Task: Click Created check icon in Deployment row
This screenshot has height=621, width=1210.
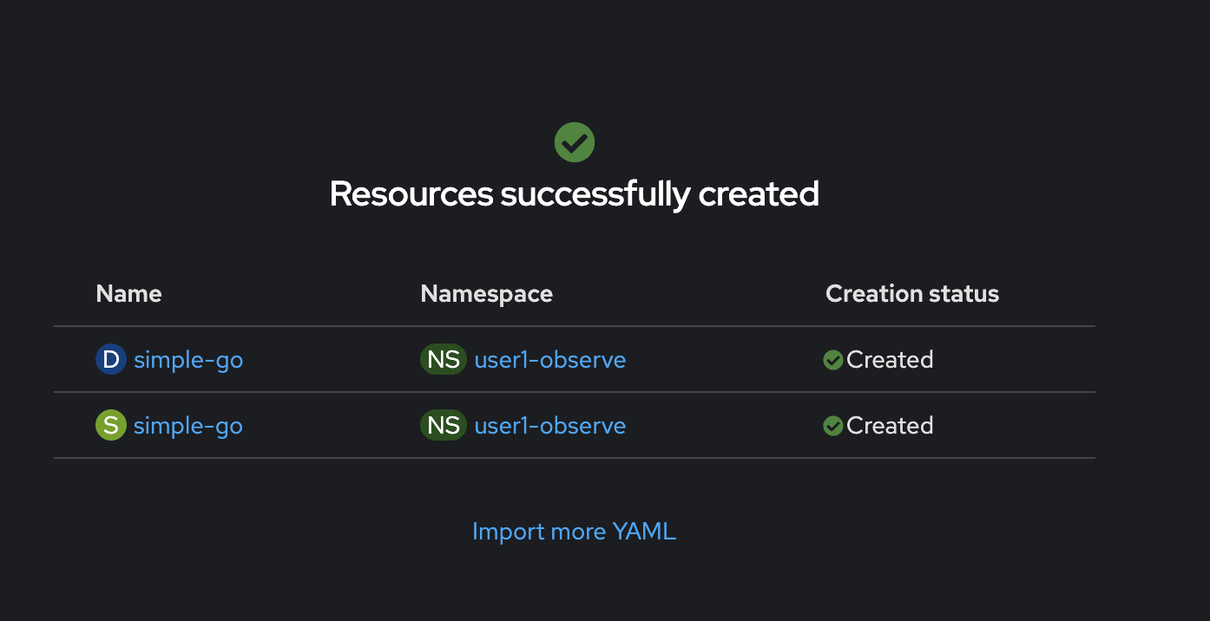Action: click(x=833, y=360)
